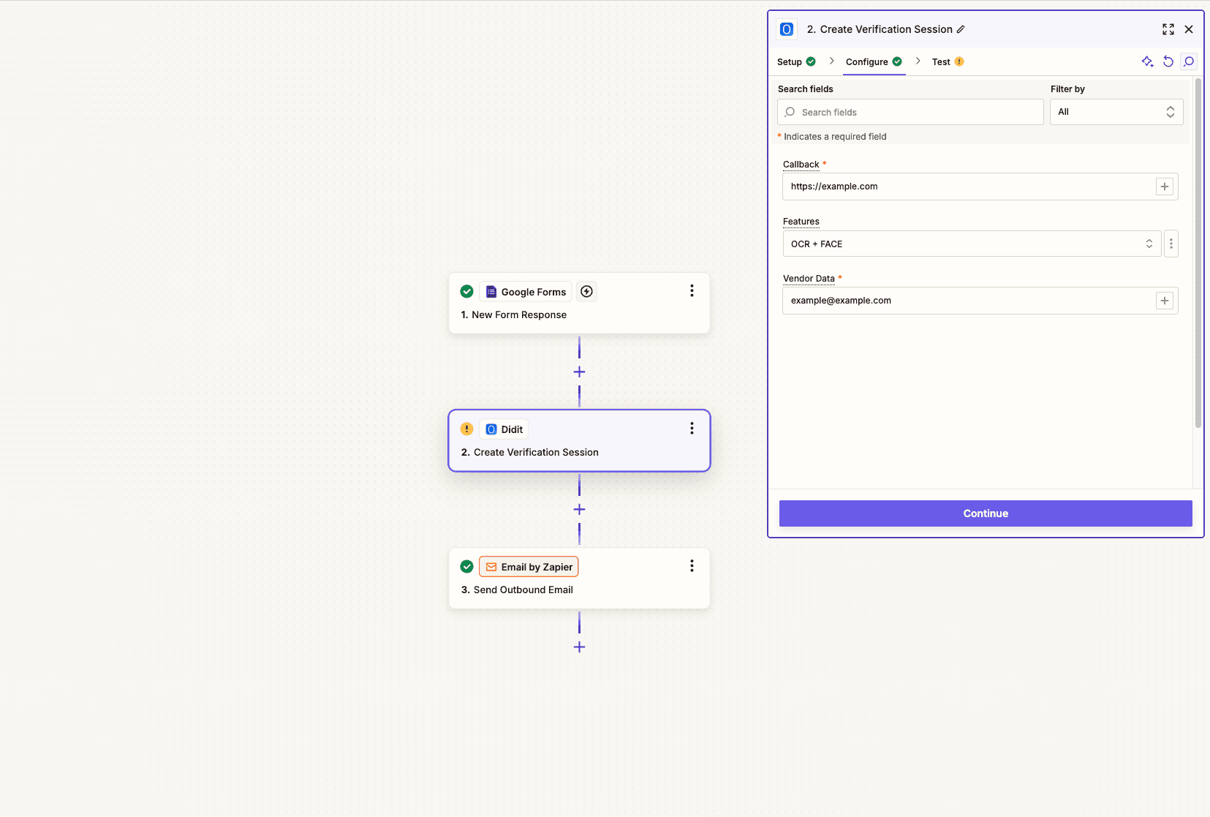Click green check status on Google Forms step
The height and width of the screenshot is (817, 1210).
point(466,292)
